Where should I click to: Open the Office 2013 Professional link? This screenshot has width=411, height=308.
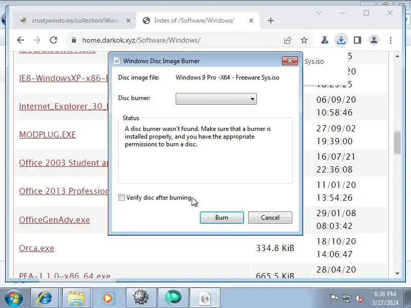[x=63, y=191]
